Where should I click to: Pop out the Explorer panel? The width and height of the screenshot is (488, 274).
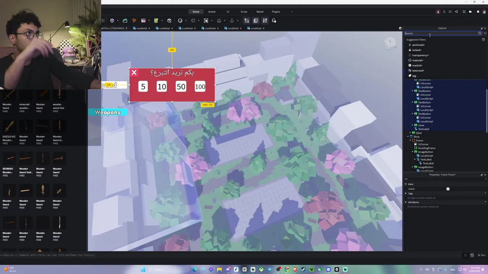click(x=482, y=28)
